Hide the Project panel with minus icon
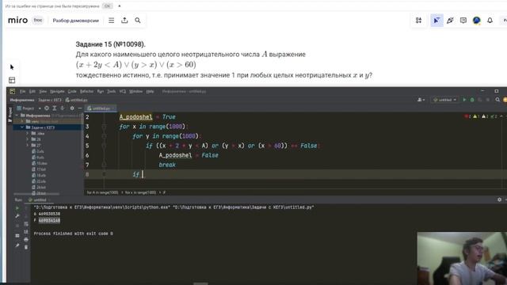Viewport: 507px width, 285px height. tap(79, 108)
